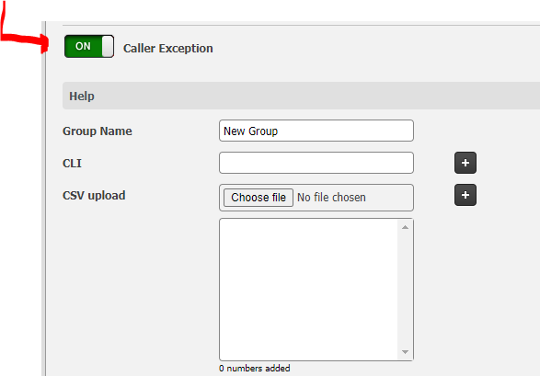Click the white knob on the ON switch
Image resolution: width=540 pixels, height=376 pixels.
point(108,46)
